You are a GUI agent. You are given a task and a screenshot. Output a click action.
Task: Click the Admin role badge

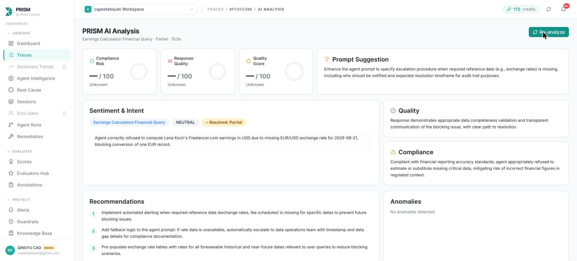tap(49, 248)
